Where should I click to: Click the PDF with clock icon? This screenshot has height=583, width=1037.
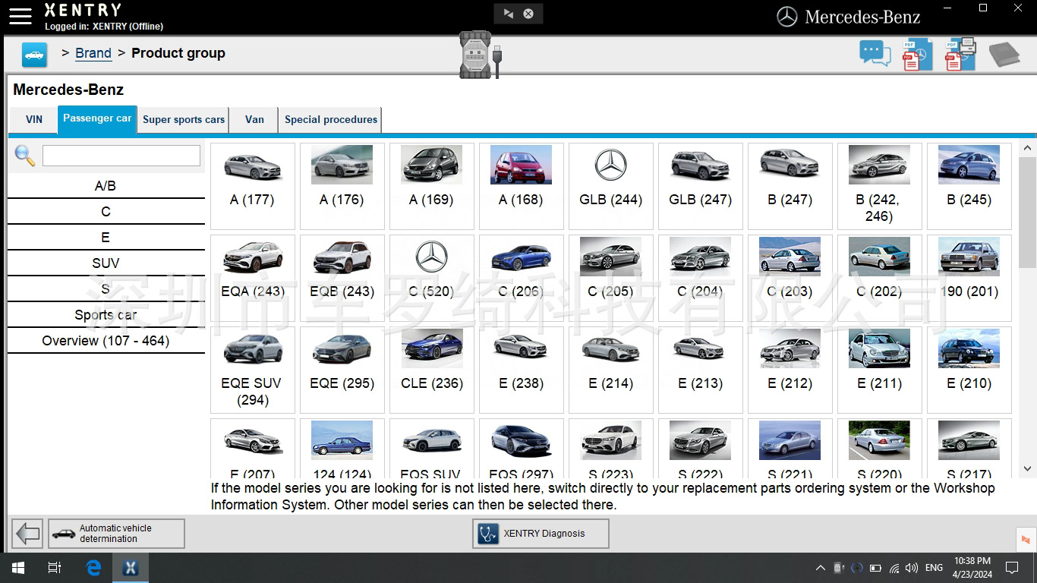917,55
